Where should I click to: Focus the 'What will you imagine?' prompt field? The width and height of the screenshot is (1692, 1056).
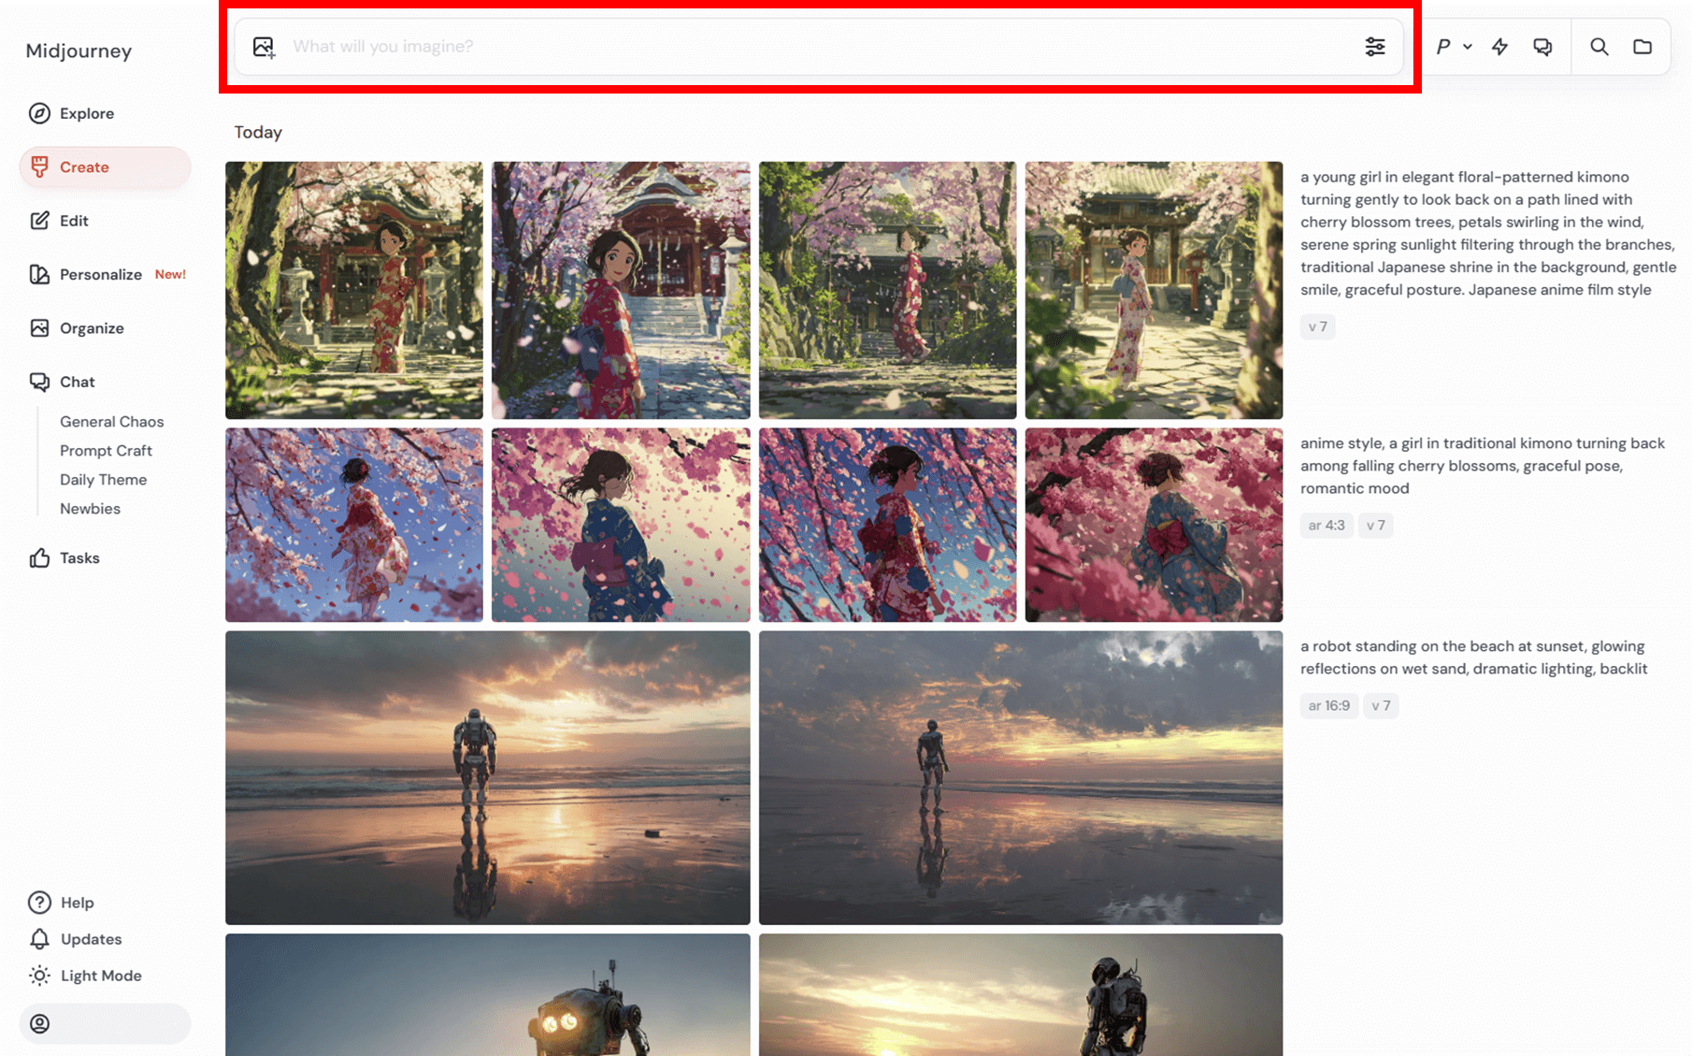point(818,47)
